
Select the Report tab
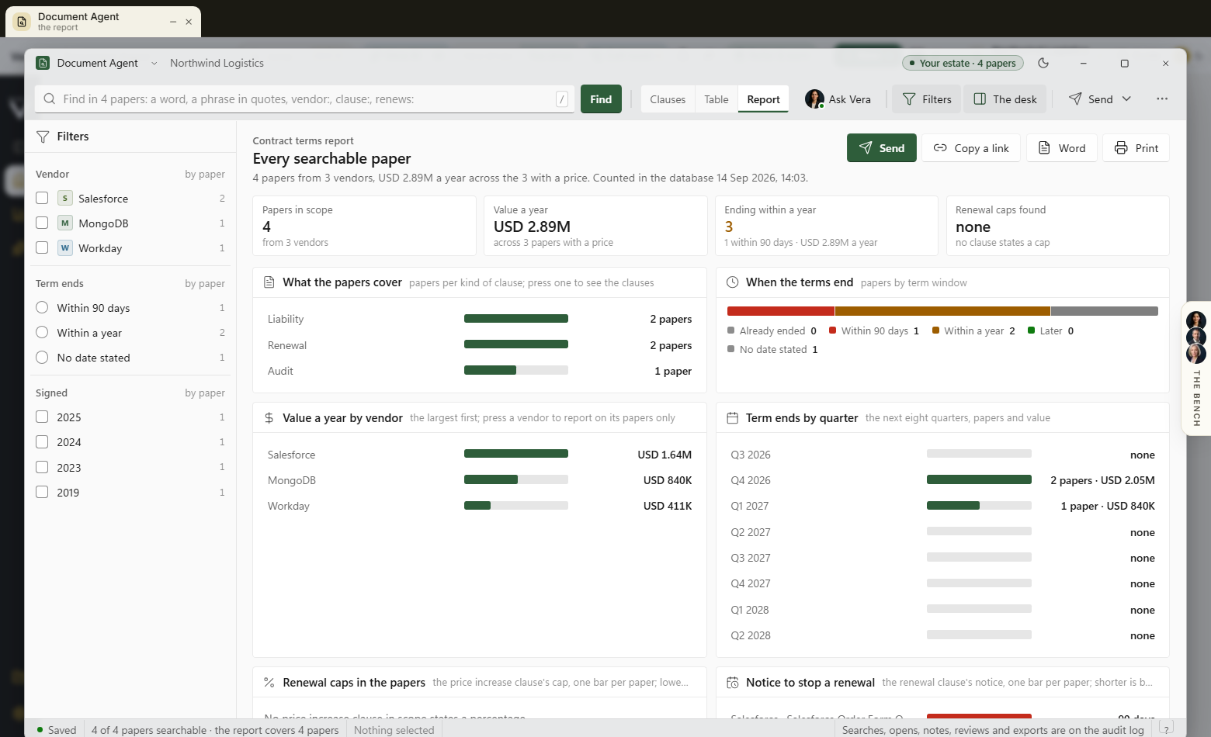click(x=763, y=99)
